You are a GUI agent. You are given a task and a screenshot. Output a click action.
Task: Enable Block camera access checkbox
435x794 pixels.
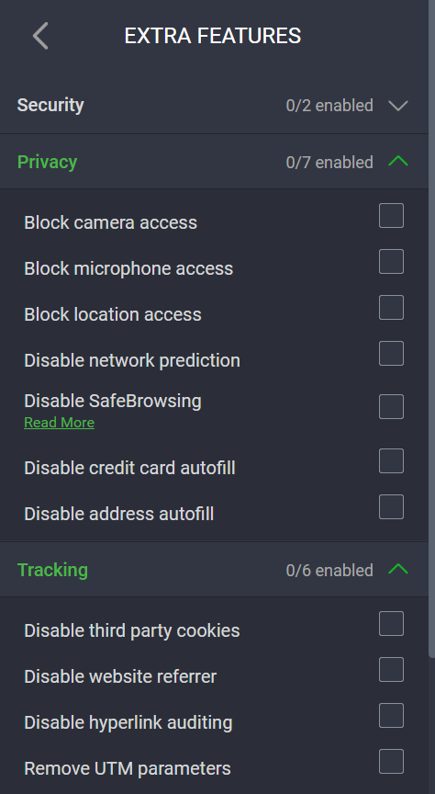[391, 216]
